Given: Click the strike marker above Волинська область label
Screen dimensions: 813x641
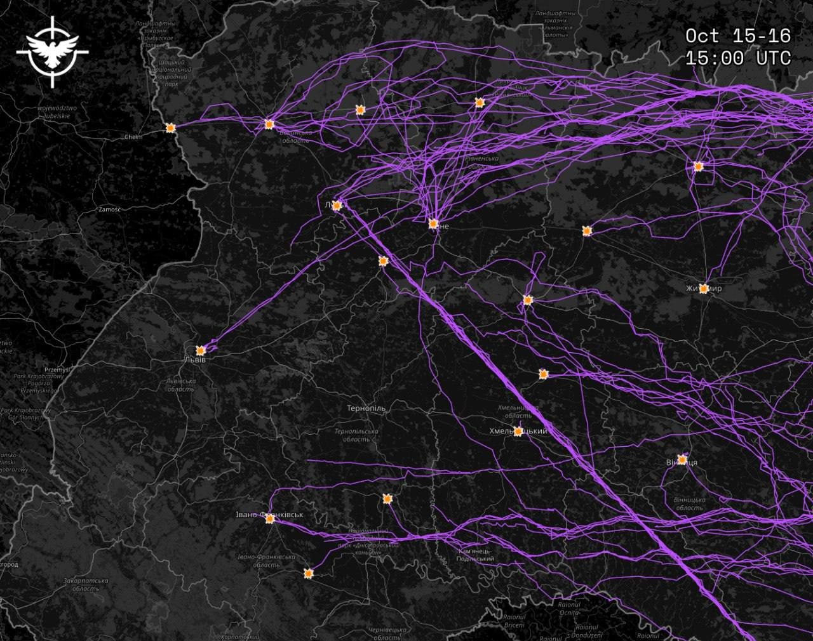Looking at the screenshot, I should coord(269,124).
